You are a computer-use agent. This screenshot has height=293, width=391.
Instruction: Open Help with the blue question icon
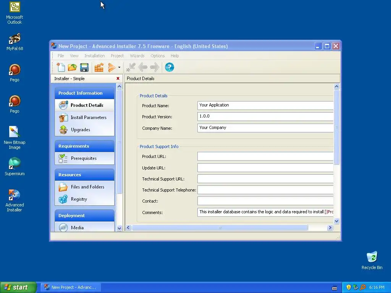[169, 67]
